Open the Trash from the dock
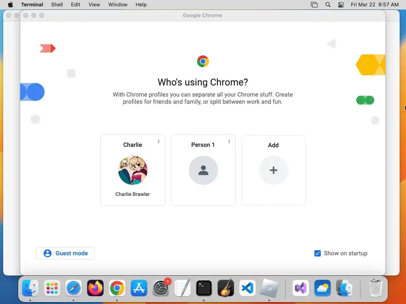The width and height of the screenshot is (406, 304). point(375,288)
